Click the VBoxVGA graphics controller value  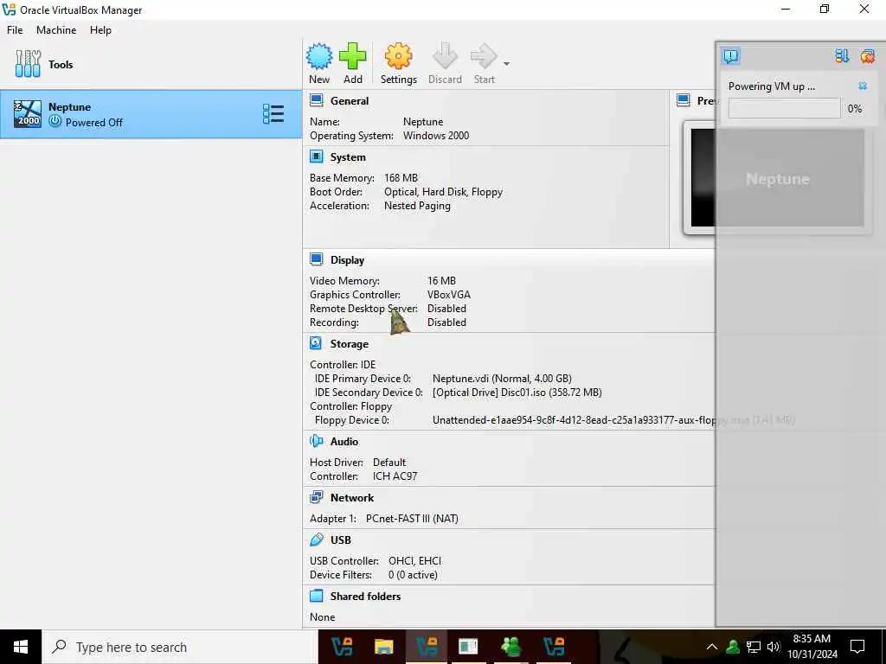point(449,295)
